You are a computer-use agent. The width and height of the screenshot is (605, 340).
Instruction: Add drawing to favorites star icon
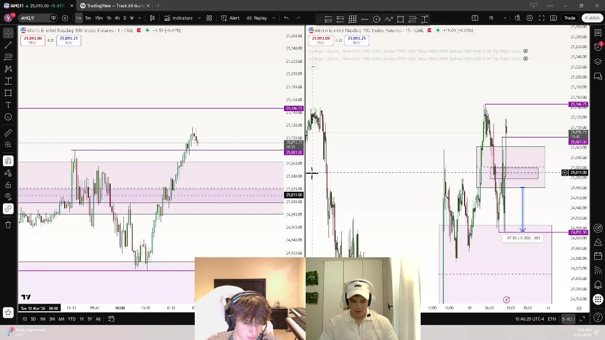pyautogui.click(x=8, y=312)
